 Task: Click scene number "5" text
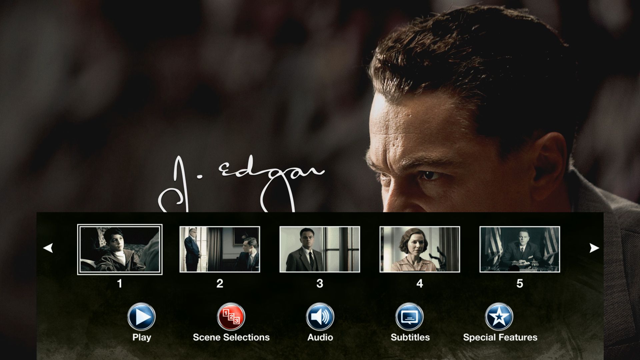(x=520, y=284)
